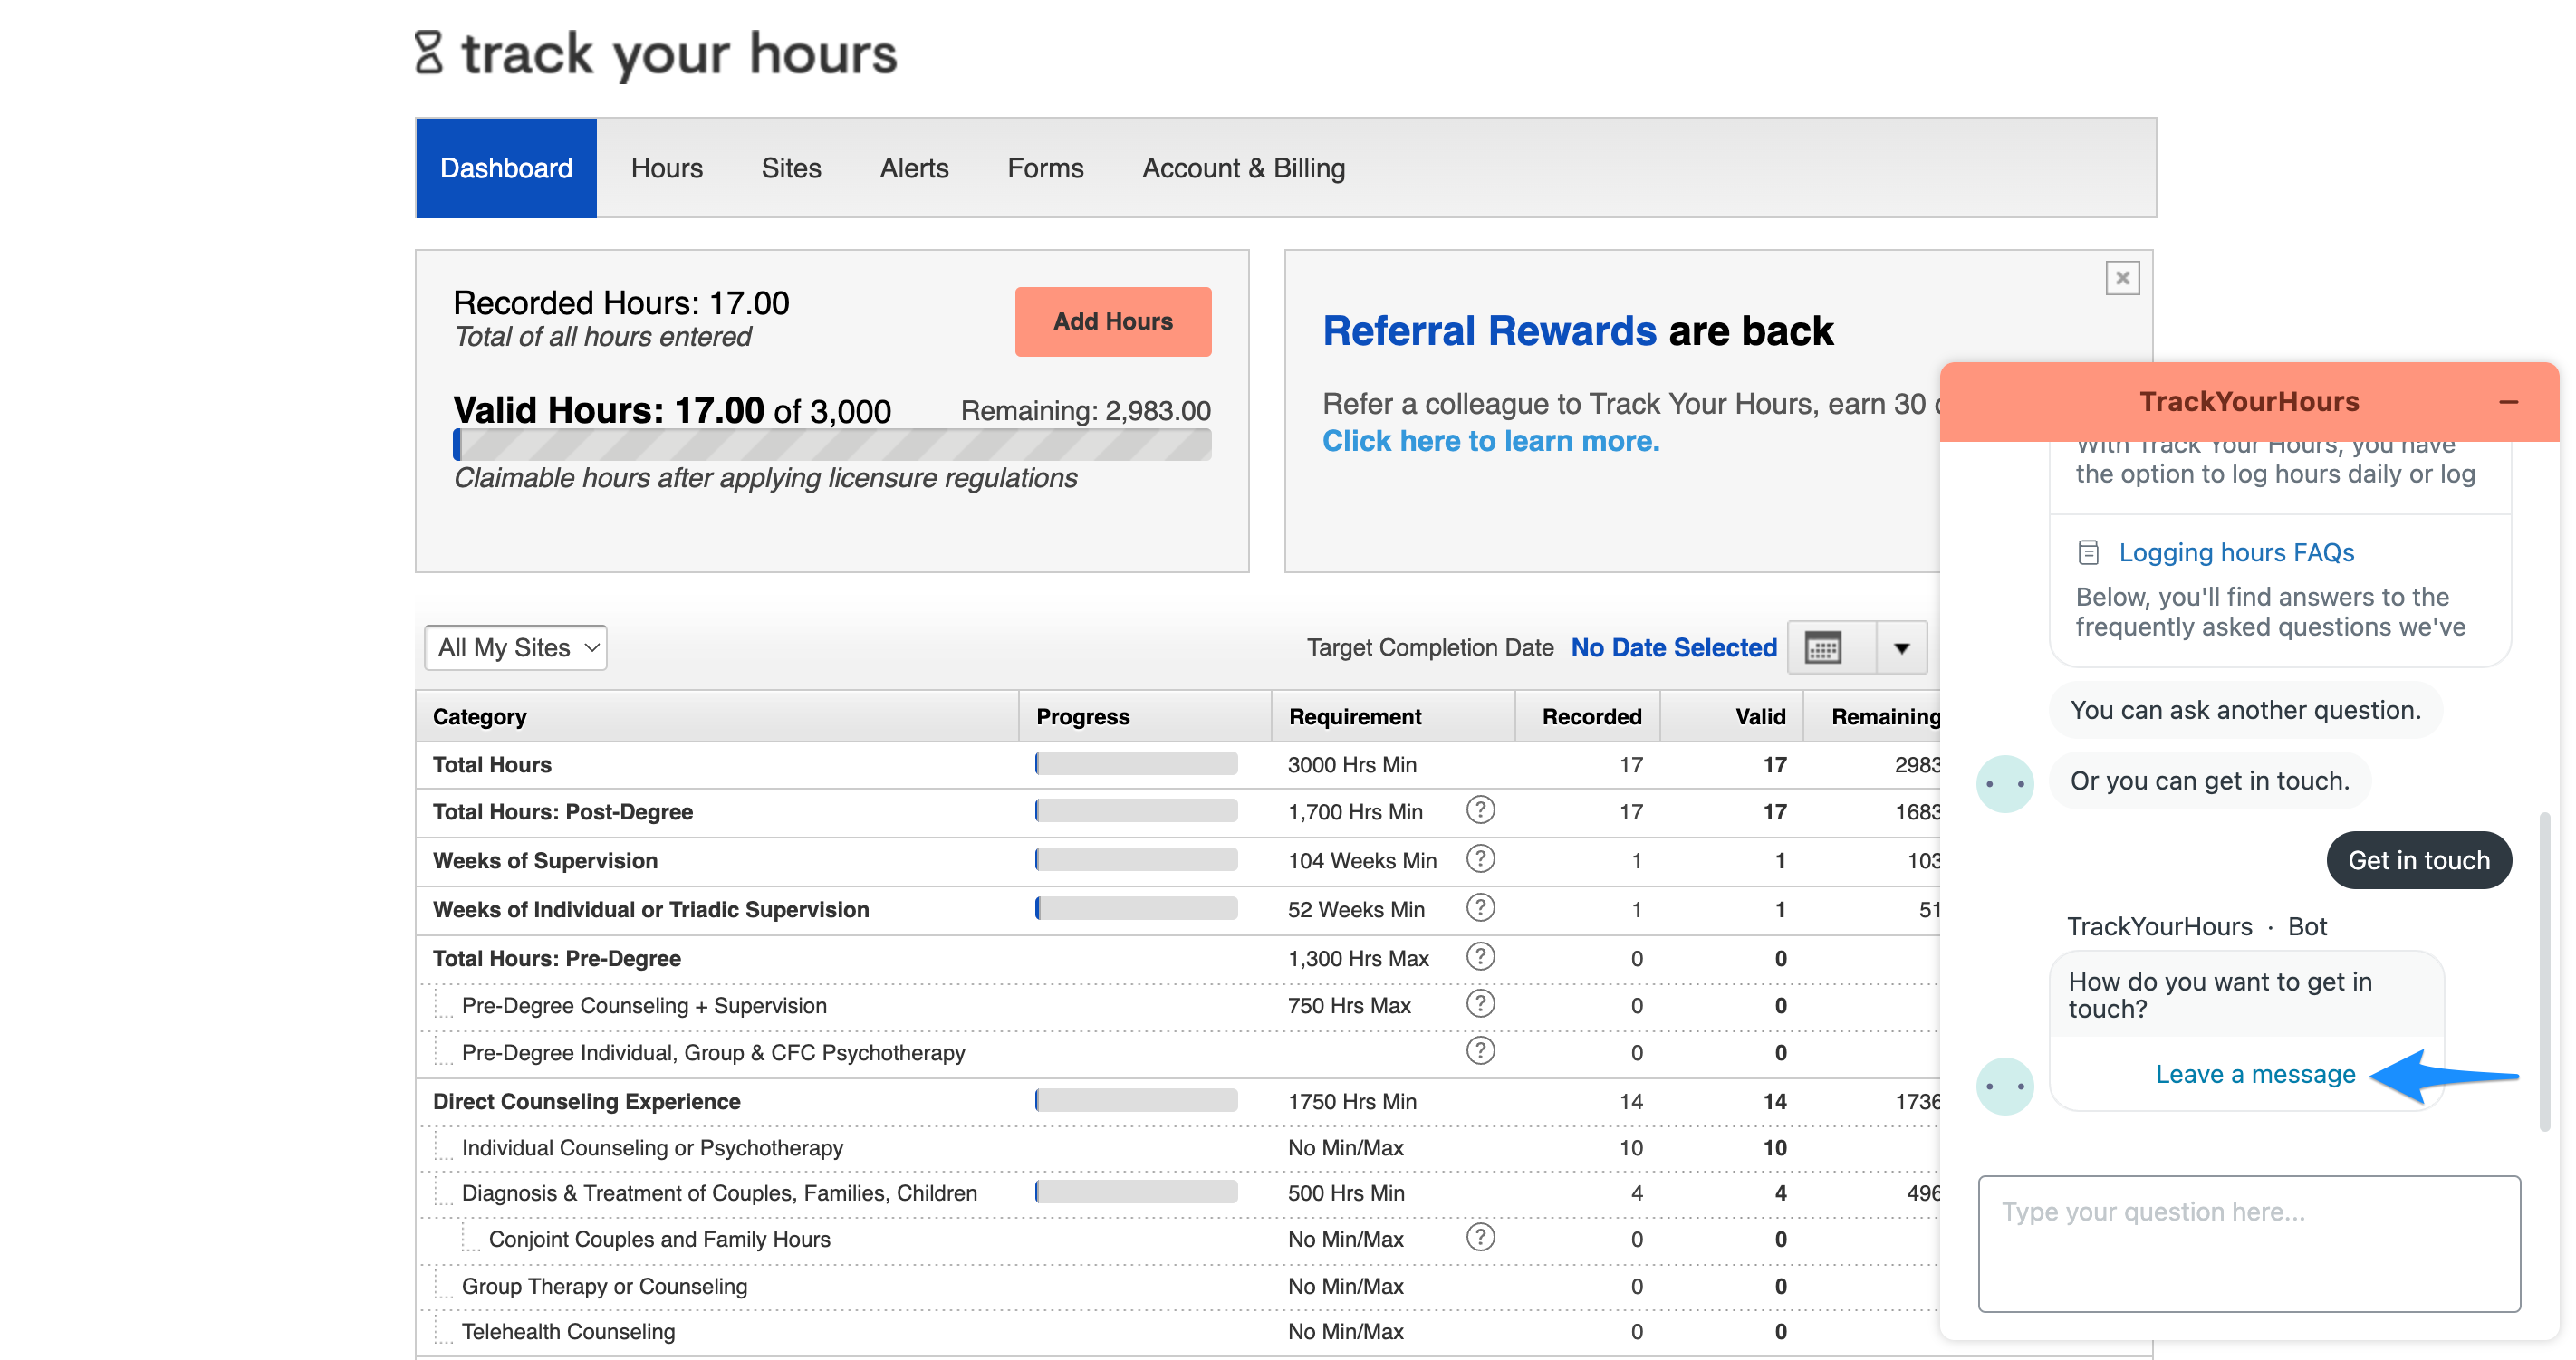Open help icon for Pre-Degree Counseling + Supervision
2576x1360 pixels.
point(1480,1004)
